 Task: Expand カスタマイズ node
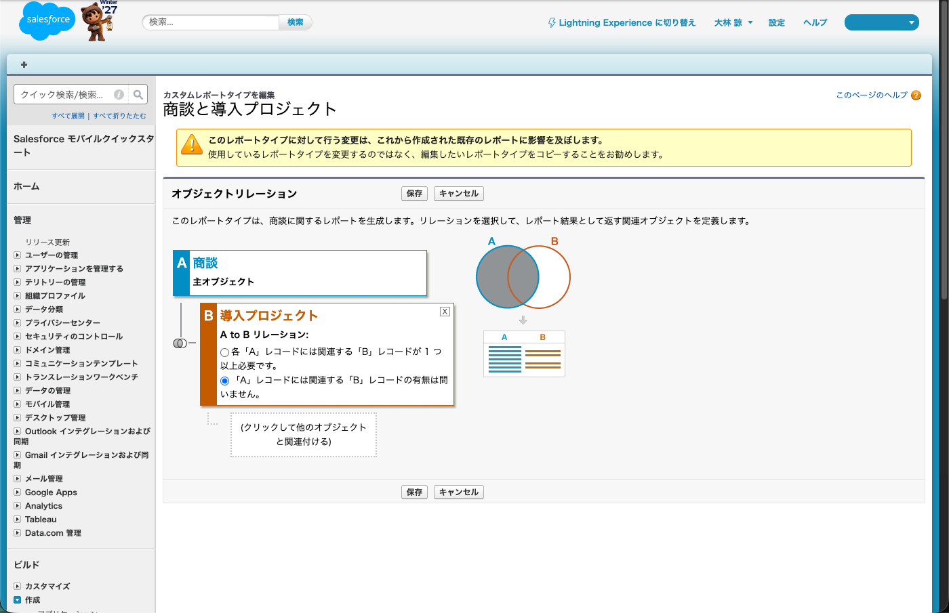18,587
